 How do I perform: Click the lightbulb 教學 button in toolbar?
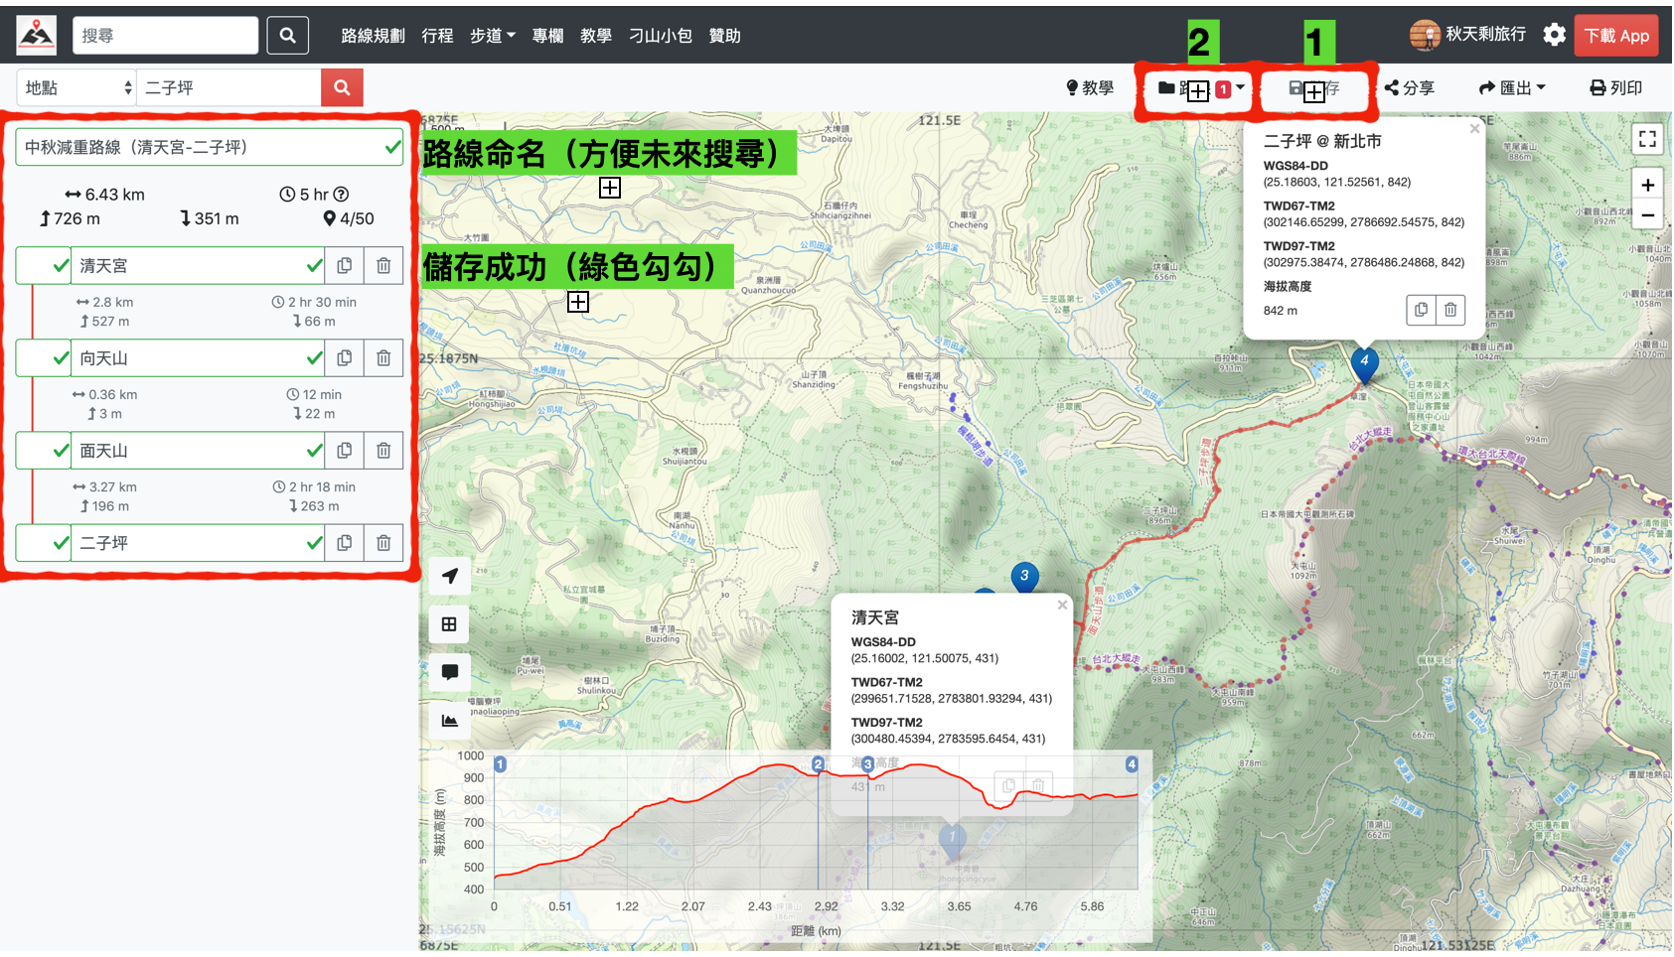tap(1089, 88)
